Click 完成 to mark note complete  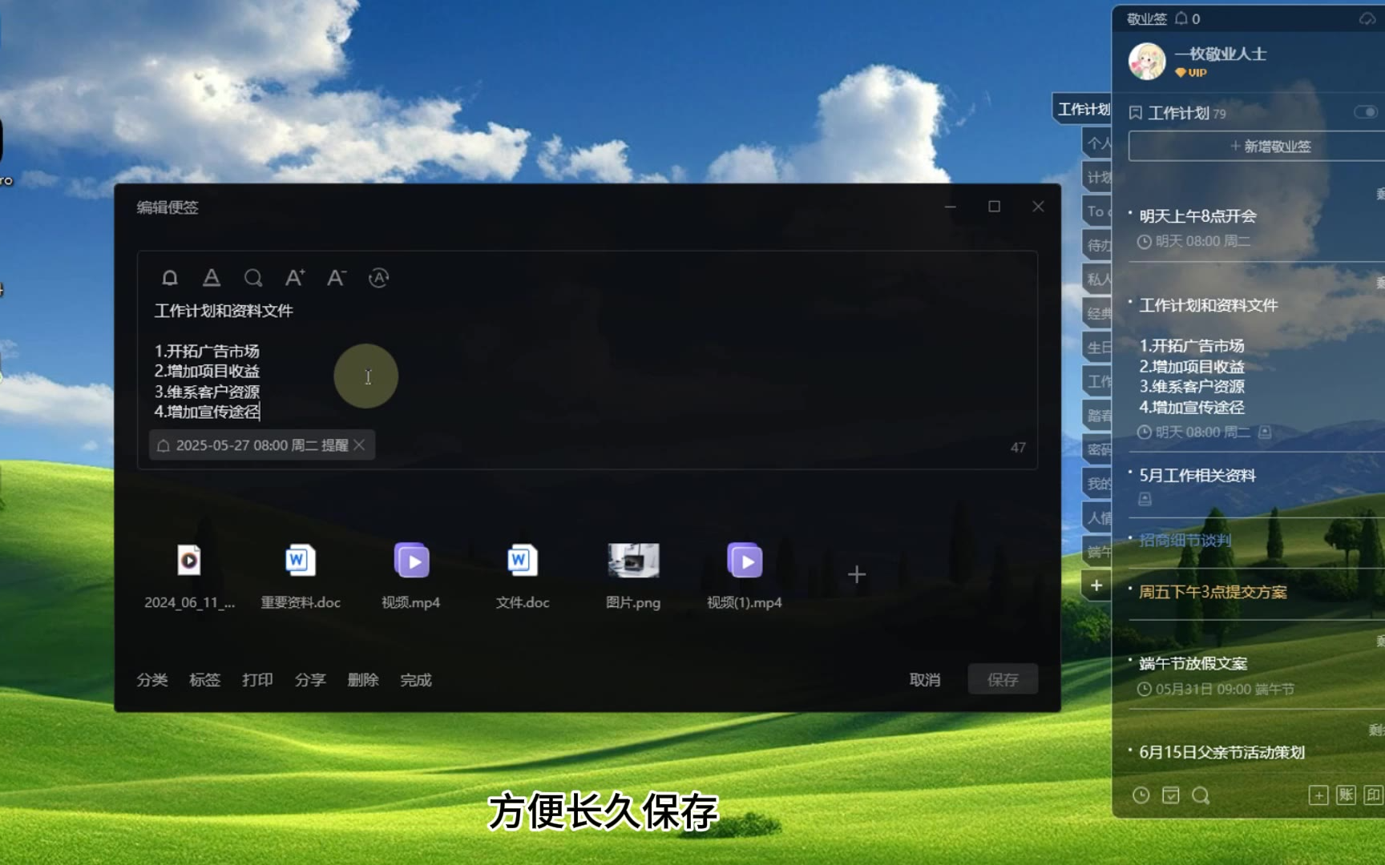(416, 680)
